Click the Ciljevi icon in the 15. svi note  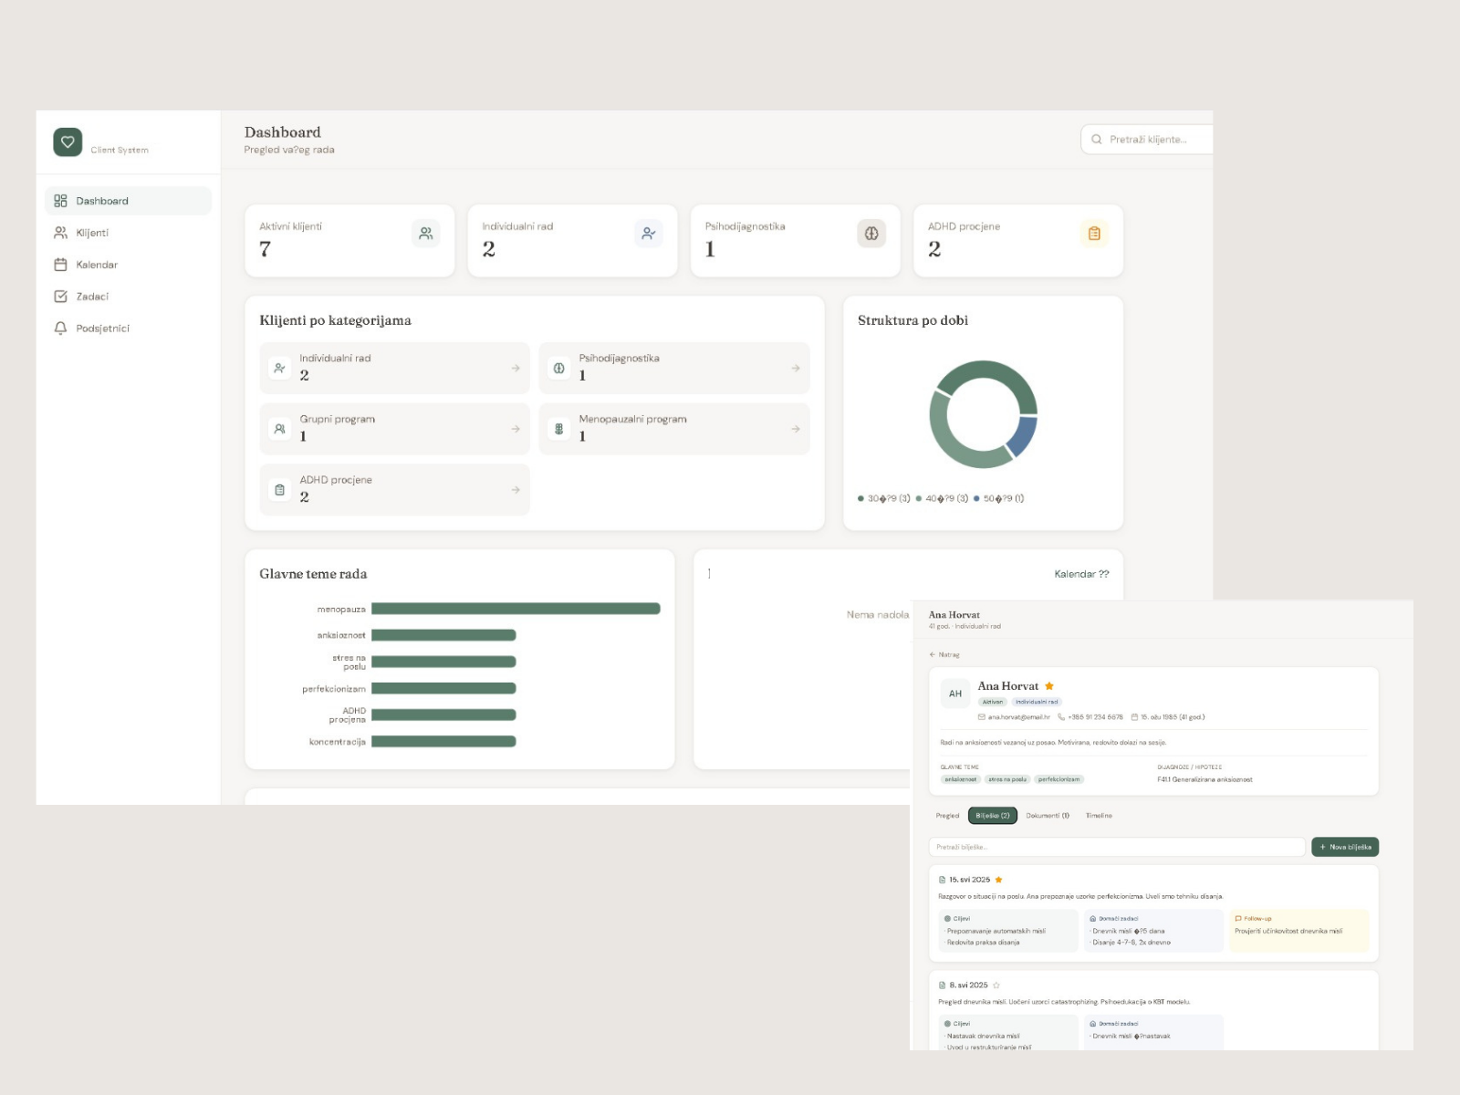947,919
